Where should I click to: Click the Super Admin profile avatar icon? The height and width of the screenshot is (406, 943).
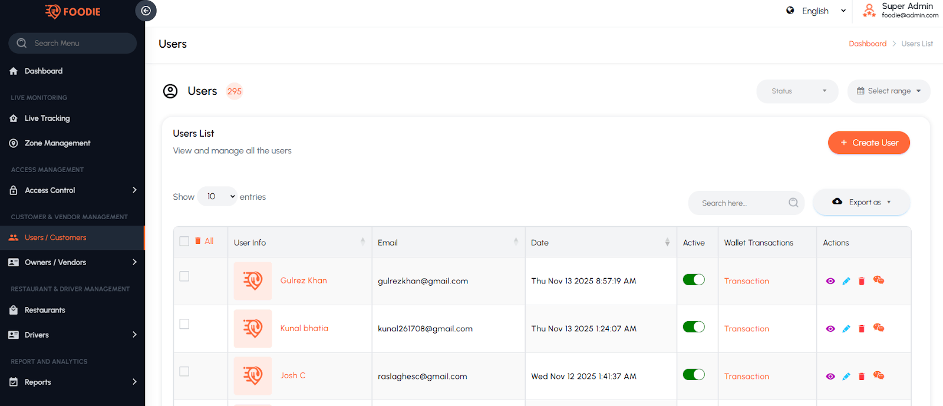pyautogui.click(x=869, y=11)
